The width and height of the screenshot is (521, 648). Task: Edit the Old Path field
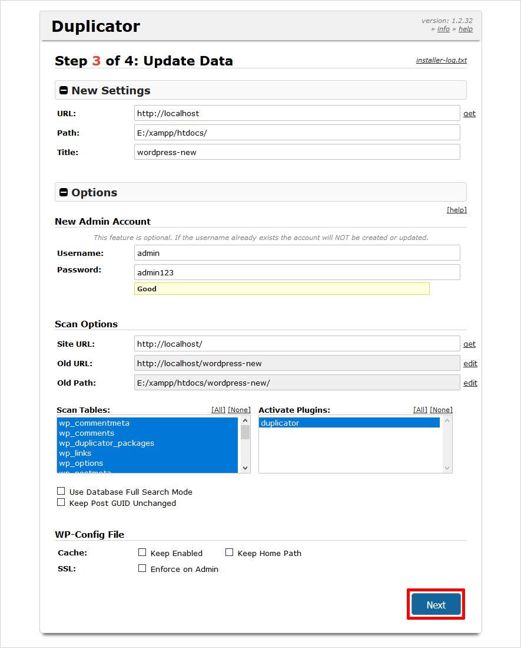click(x=470, y=383)
